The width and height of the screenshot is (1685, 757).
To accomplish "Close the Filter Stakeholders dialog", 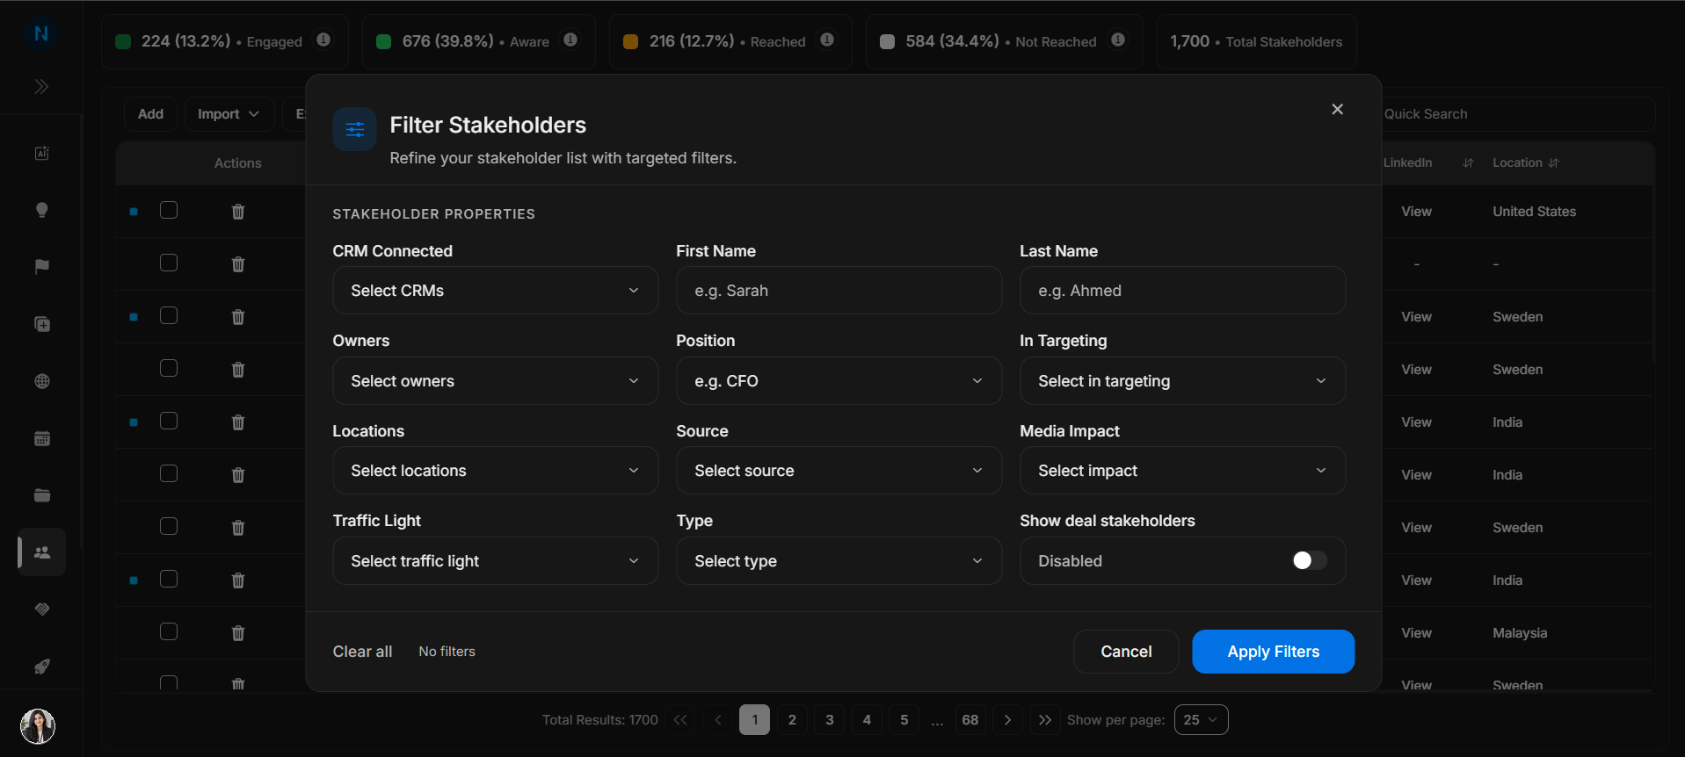I will tap(1337, 109).
